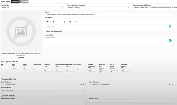Image resolution: width=177 pixels, height=105 pixels.
Task: Click the Pricing attributes heading
Action: point(9,61)
